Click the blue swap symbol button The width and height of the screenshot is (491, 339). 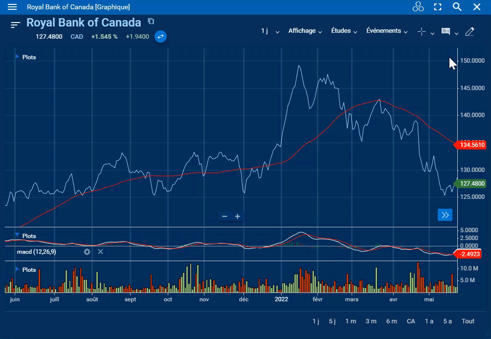click(x=160, y=36)
